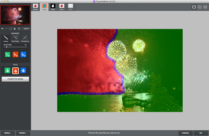Activate the hand pan tool
Screen dimensions: 209x136
pyautogui.click(x=15, y=29)
